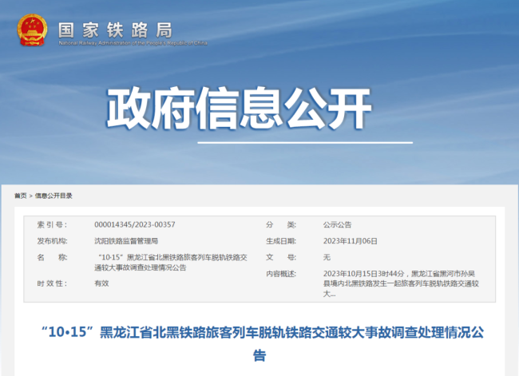Click the 公示公告 category value
This screenshot has height=376, width=519.
click(337, 225)
